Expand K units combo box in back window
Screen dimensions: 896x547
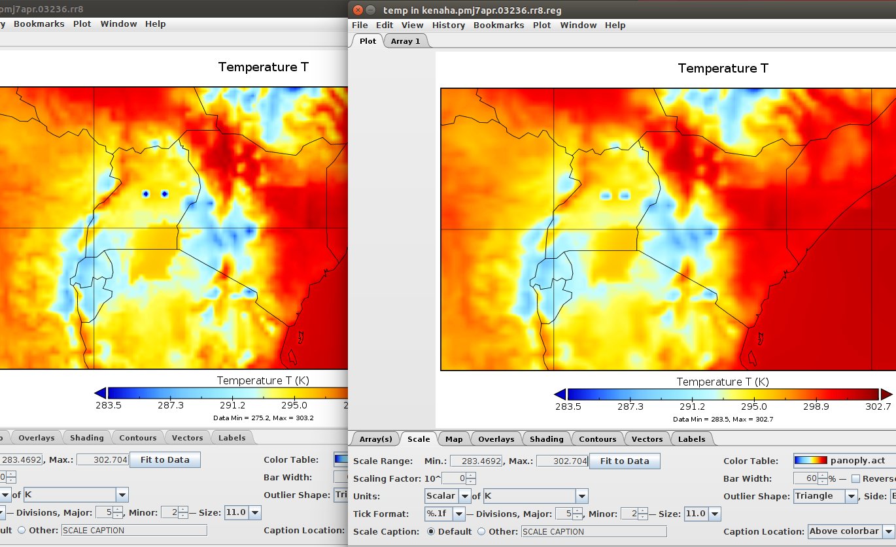point(122,495)
